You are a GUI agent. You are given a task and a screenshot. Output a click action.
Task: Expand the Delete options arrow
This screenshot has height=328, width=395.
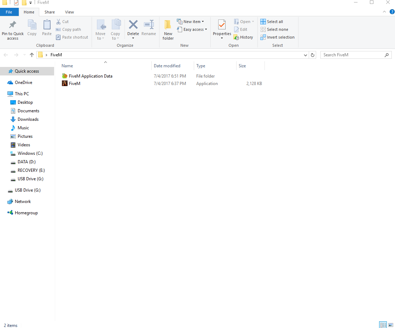pyautogui.click(x=133, y=38)
